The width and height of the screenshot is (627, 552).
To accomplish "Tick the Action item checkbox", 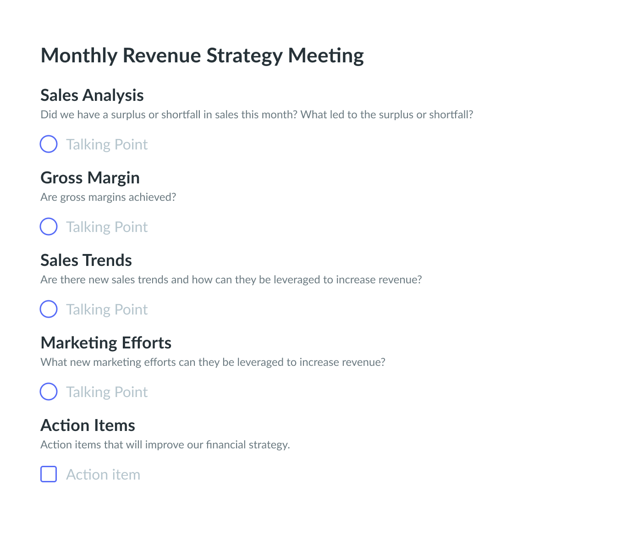I will coord(49,474).
